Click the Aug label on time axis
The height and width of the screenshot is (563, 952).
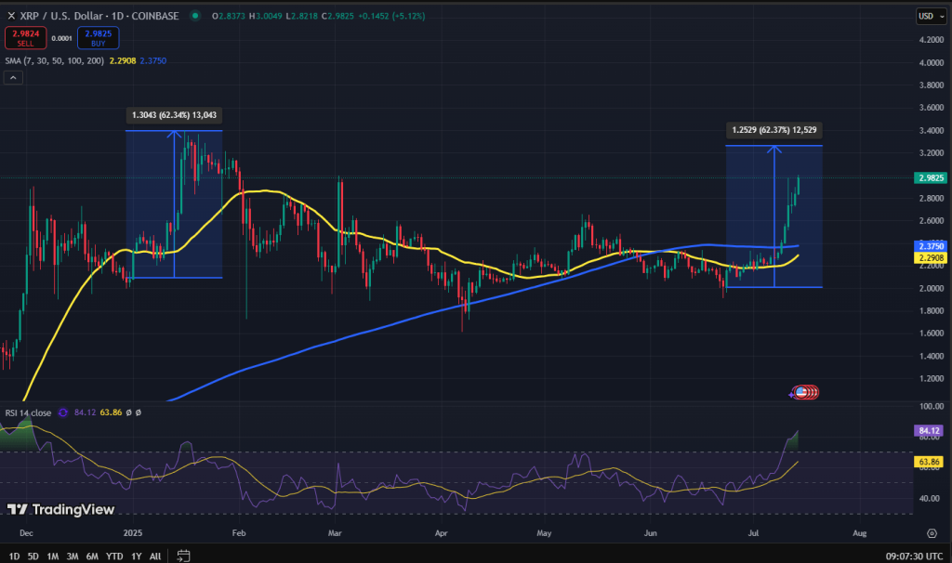(x=860, y=533)
